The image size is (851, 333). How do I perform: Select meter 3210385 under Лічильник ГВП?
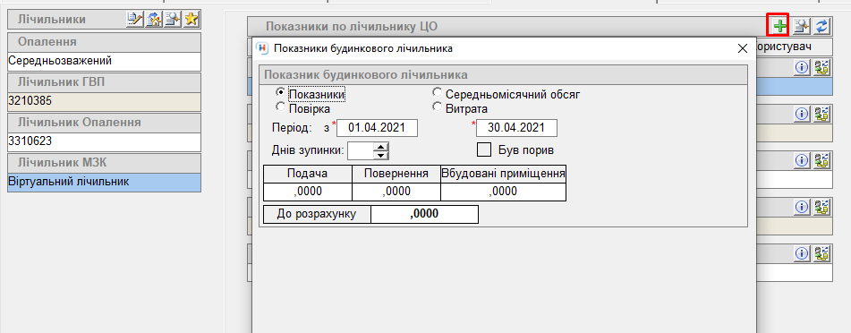(x=104, y=101)
